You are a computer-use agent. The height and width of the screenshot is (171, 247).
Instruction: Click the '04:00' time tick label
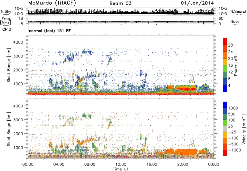[x=59, y=165]
